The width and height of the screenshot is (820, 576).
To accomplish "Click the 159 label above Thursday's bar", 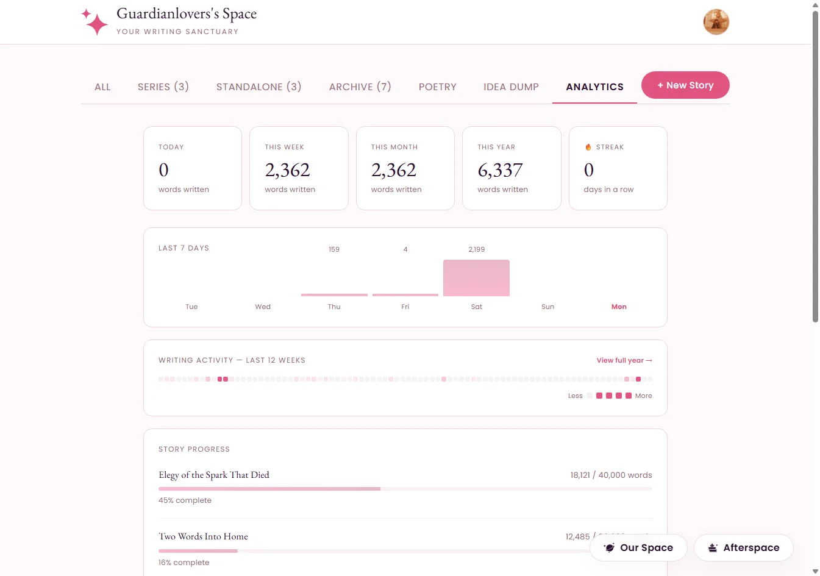I will (x=334, y=249).
